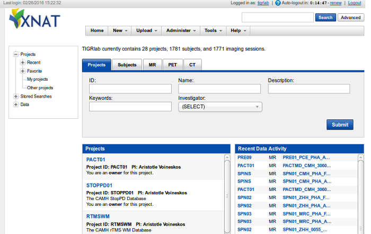The image size is (371, 234).
Task: Expand the Data tree node
Action: click(16, 105)
